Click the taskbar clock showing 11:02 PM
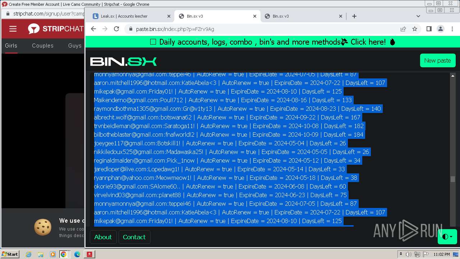Image resolution: width=460 pixels, height=259 pixels. (442, 254)
